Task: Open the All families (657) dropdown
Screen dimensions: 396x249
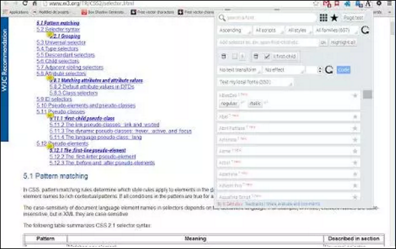Action: click(335, 30)
